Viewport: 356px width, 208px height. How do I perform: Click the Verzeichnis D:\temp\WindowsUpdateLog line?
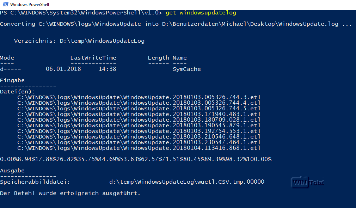coord(79,41)
